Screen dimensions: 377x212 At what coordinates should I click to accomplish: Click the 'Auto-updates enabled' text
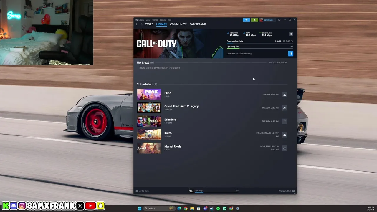click(278, 62)
